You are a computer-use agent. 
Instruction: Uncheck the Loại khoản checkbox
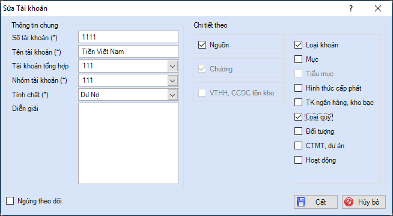click(298, 45)
